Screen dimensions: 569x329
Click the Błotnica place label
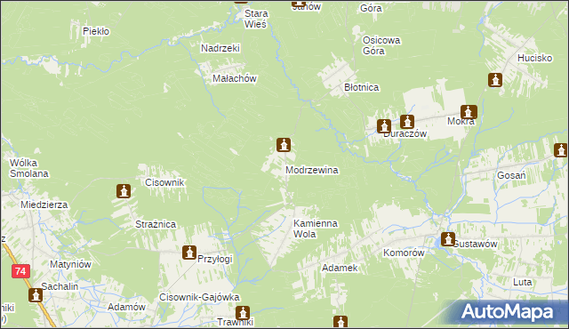click(362, 87)
